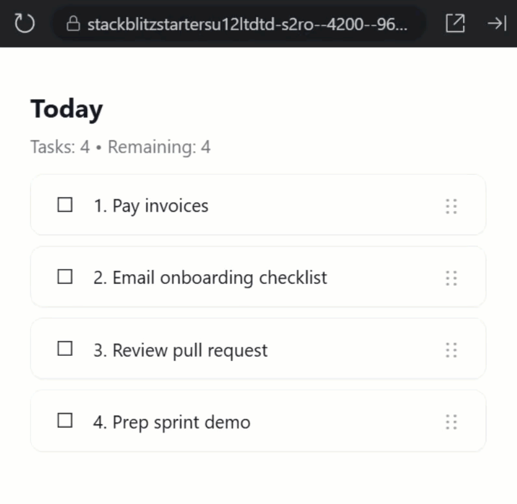Mark Email onboarding checklist as done
The height and width of the screenshot is (504, 517).
65,278
